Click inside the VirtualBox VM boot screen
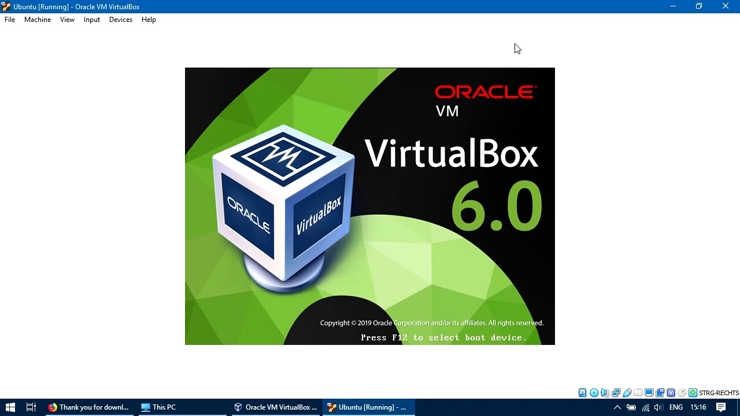740x416 pixels. click(370, 206)
